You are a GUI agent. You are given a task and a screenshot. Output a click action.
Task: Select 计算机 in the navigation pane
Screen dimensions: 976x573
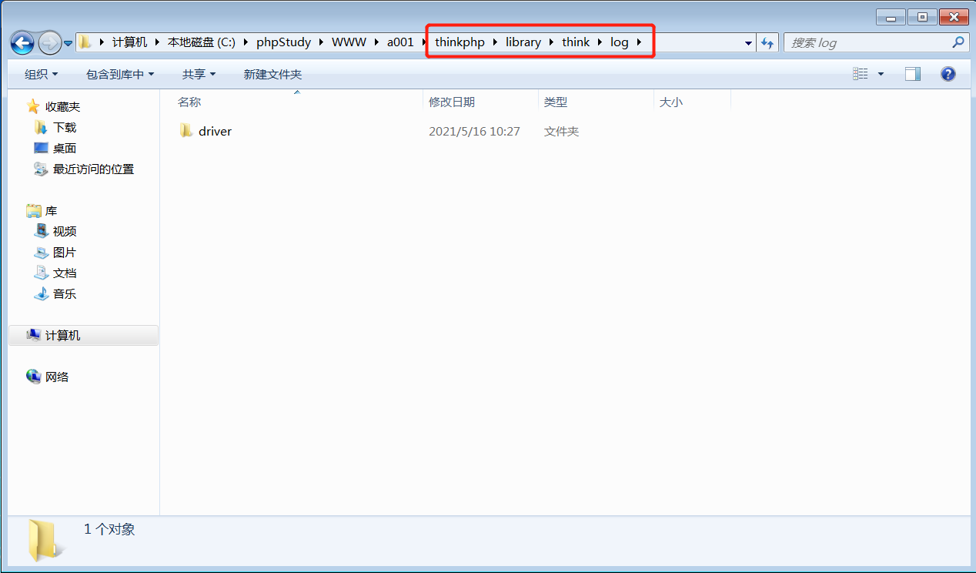83,335
